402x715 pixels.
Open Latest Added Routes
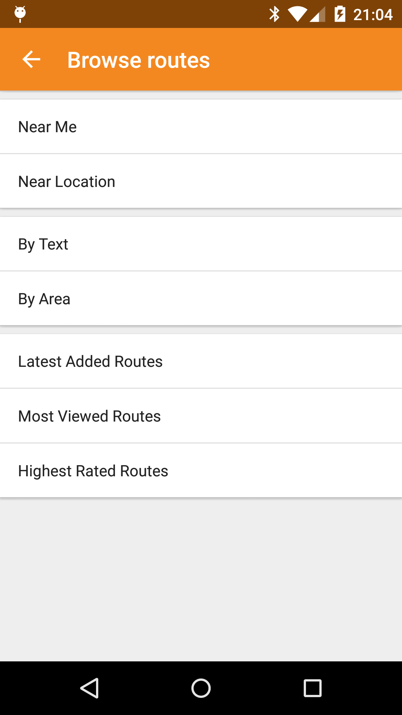(x=201, y=361)
